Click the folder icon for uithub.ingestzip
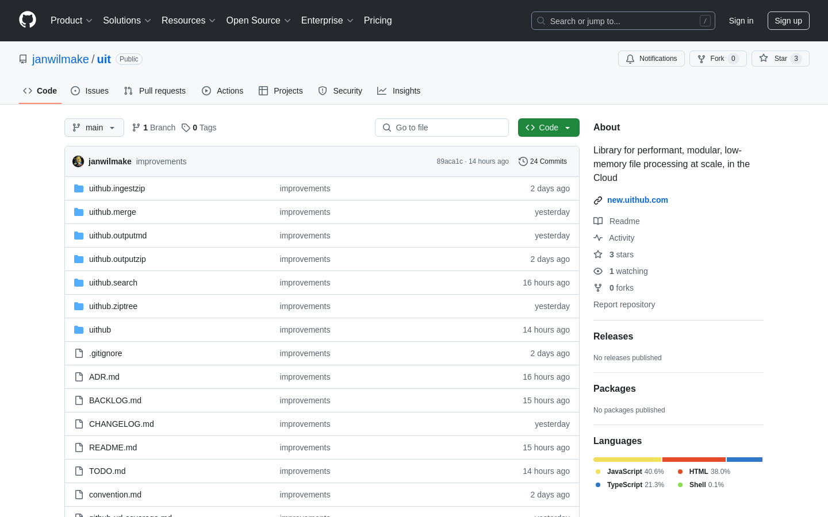This screenshot has height=517, width=828. (79, 188)
